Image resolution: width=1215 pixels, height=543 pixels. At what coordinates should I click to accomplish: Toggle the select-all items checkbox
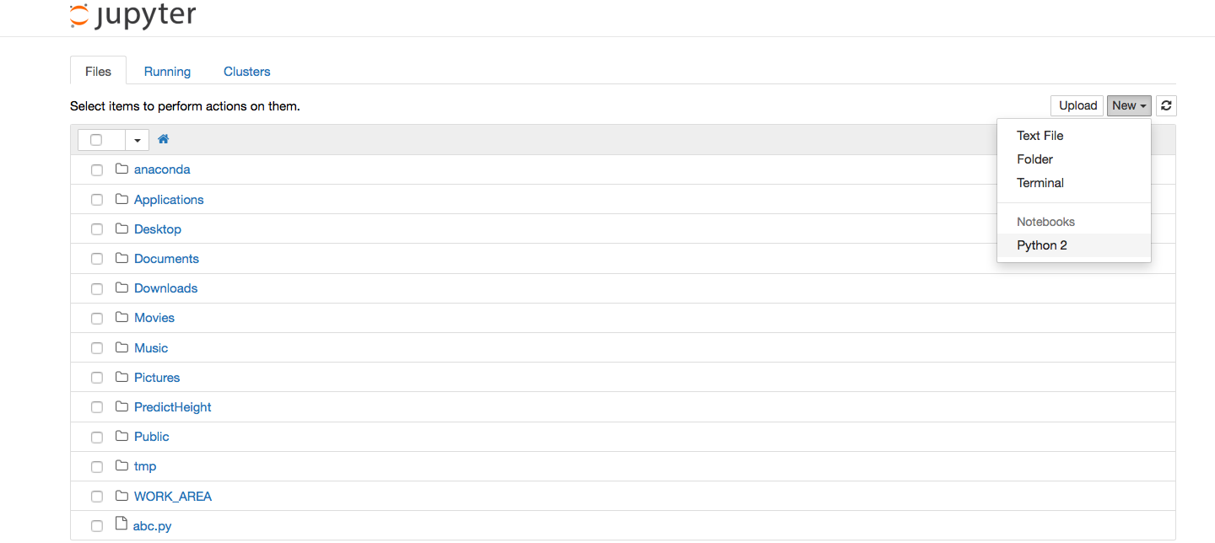tap(96, 139)
